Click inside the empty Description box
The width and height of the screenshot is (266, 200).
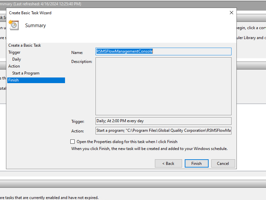click(x=164, y=86)
